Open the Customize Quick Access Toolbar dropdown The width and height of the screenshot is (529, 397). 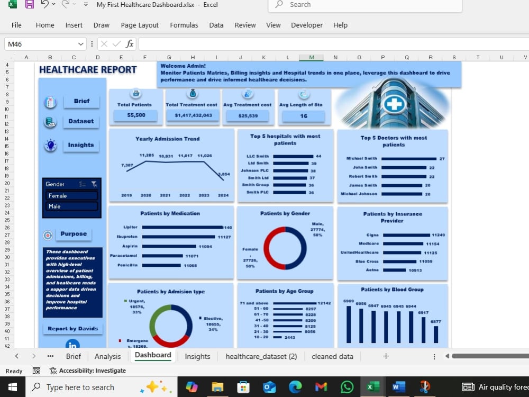[86, 4]
